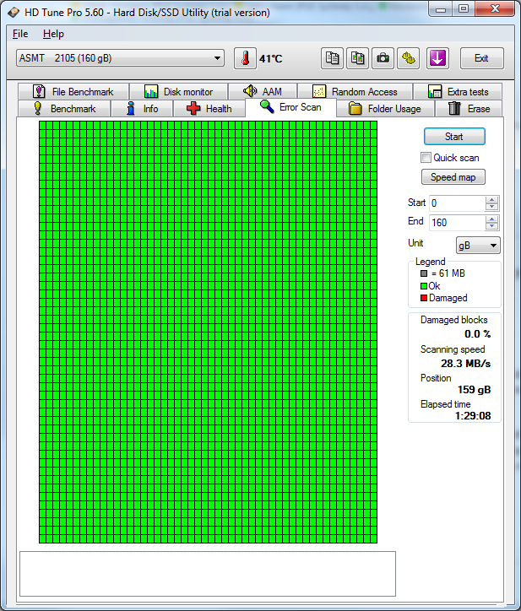Start the error scan
Image resolution: width=521 pixels, height=611 pixels.
pos(454,137)
